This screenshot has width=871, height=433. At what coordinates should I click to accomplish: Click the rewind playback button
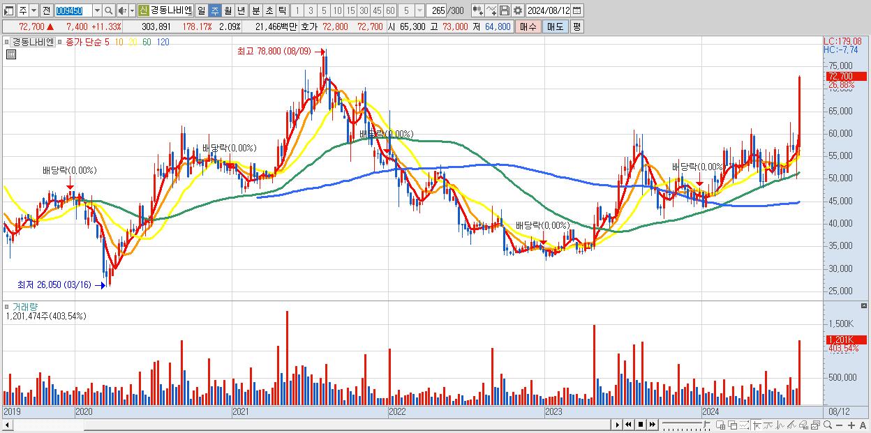(628, 425)
